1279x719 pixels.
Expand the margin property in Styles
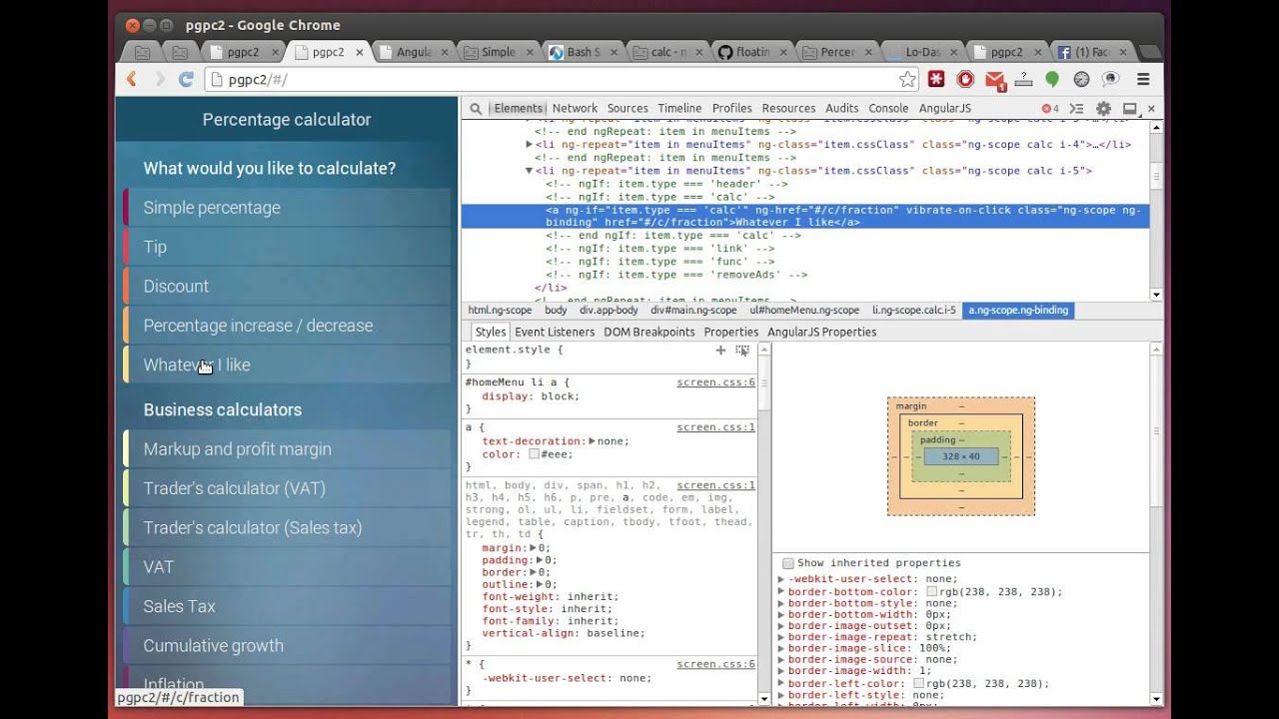534,548
